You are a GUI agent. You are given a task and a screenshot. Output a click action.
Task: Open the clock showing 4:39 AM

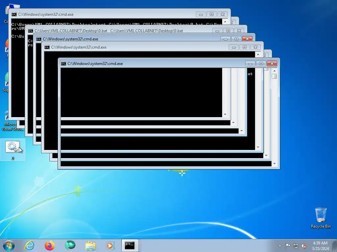coord(320,245)
